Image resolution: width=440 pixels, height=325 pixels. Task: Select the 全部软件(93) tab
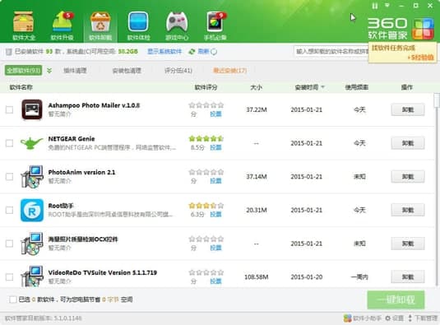[x=23, y=70]
